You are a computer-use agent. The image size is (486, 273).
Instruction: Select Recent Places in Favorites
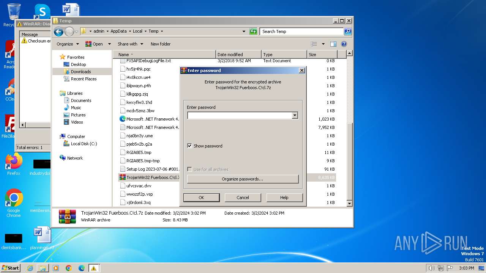[84, 79]
